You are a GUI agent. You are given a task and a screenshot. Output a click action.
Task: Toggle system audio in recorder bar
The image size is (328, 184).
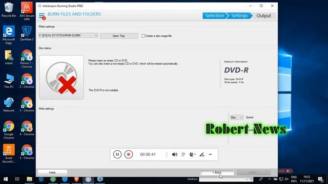tap(174, 154)
